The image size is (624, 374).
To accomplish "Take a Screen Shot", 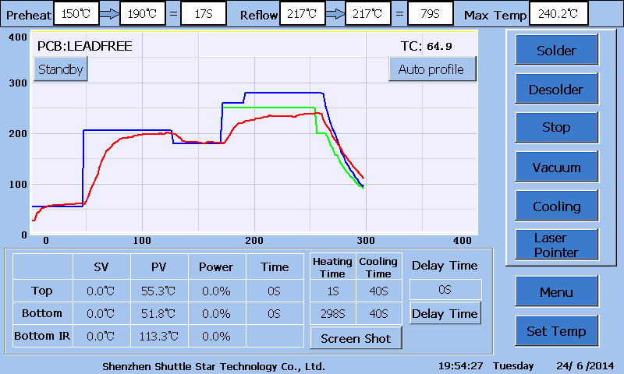I will coord(356,338).
